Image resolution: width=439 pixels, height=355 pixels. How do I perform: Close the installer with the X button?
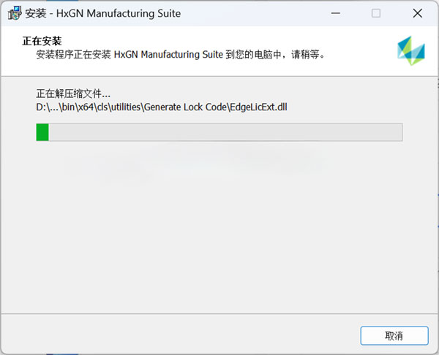click(x=418, y=13)
